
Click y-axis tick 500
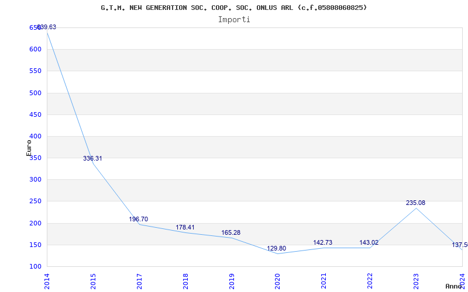click(35, 93)
